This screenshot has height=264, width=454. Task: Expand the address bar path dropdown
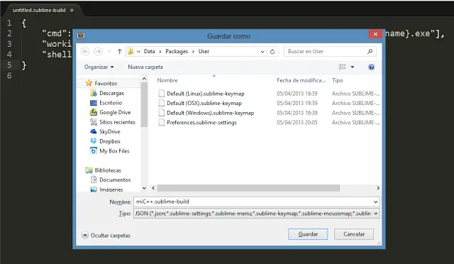[262, 52]
